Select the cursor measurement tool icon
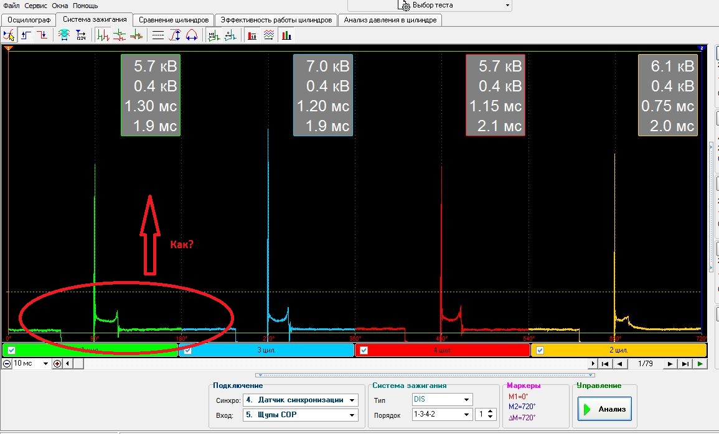Screen dimensions: 719x434 coord(9,35)
